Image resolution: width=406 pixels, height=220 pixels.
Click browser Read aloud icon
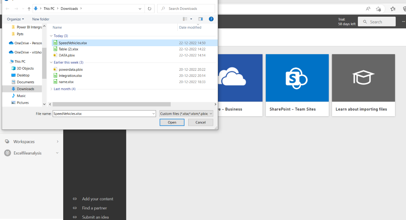368,9
